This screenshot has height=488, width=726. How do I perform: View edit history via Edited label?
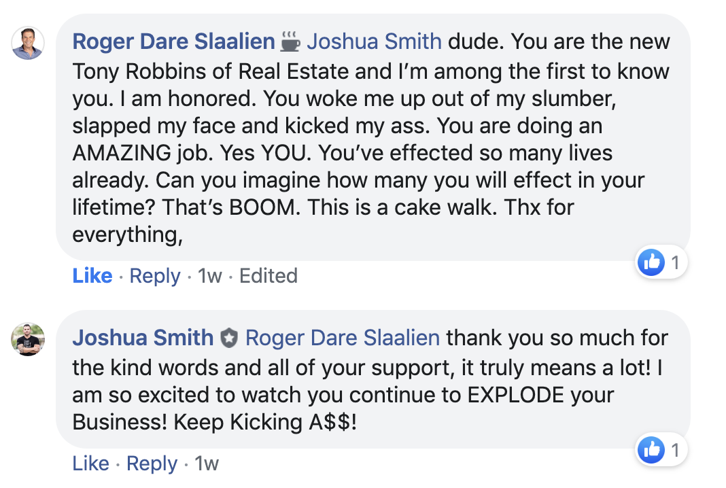tap(268, 276)
